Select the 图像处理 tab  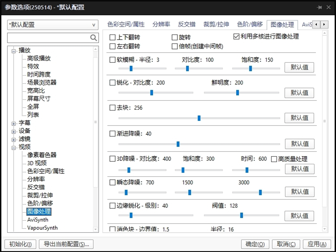pos(282,25)
